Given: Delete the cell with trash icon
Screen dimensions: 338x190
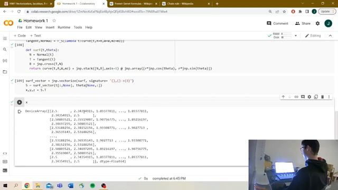Looking at the screenshot, I should tap(323, 97).
